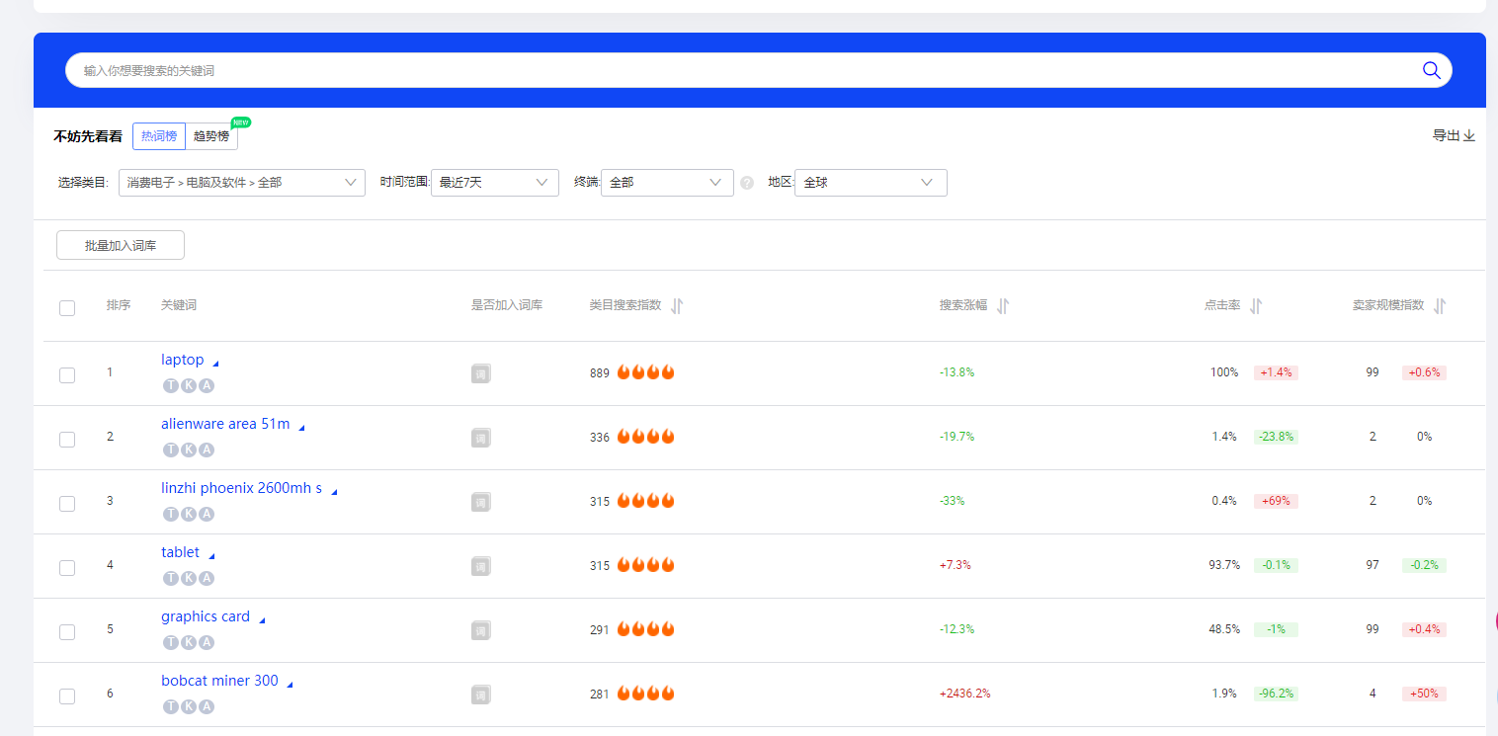The image size is (1498, 736).
Task: Click the 批量加入词库 button
Action: (x=121, y=246)
